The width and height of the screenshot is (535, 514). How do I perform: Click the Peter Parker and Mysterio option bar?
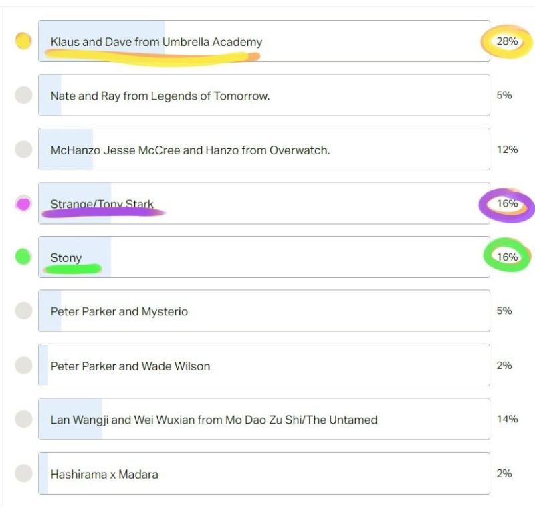point(264,311)
